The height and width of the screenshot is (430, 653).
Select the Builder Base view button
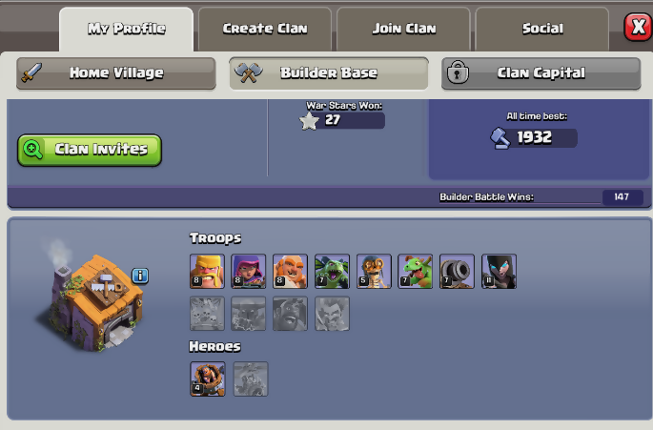pyautogui.click(x=329, y=73)
